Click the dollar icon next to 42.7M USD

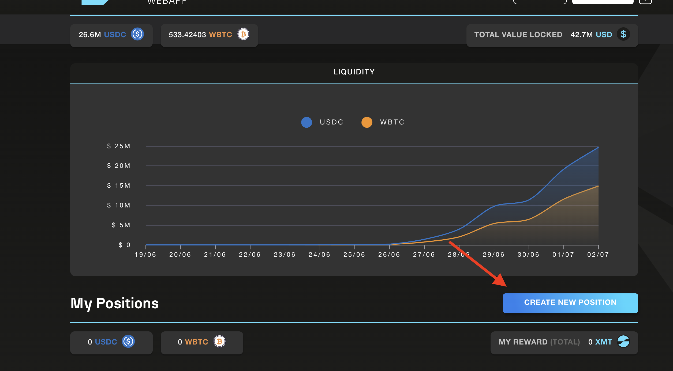pos(623,34)
